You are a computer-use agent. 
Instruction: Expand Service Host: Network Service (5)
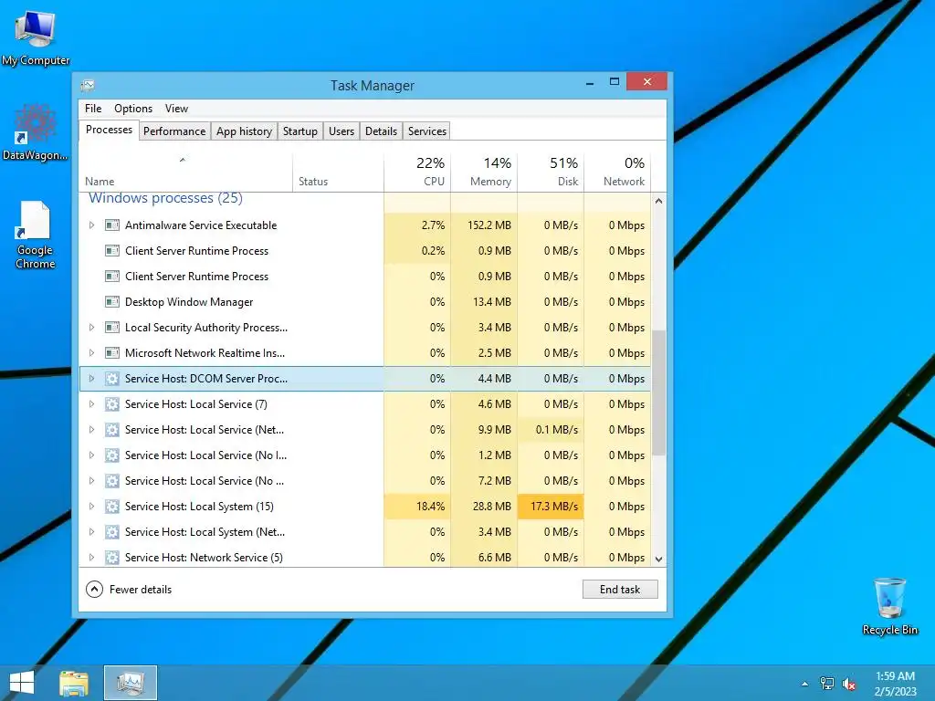(x=92, y=558)
